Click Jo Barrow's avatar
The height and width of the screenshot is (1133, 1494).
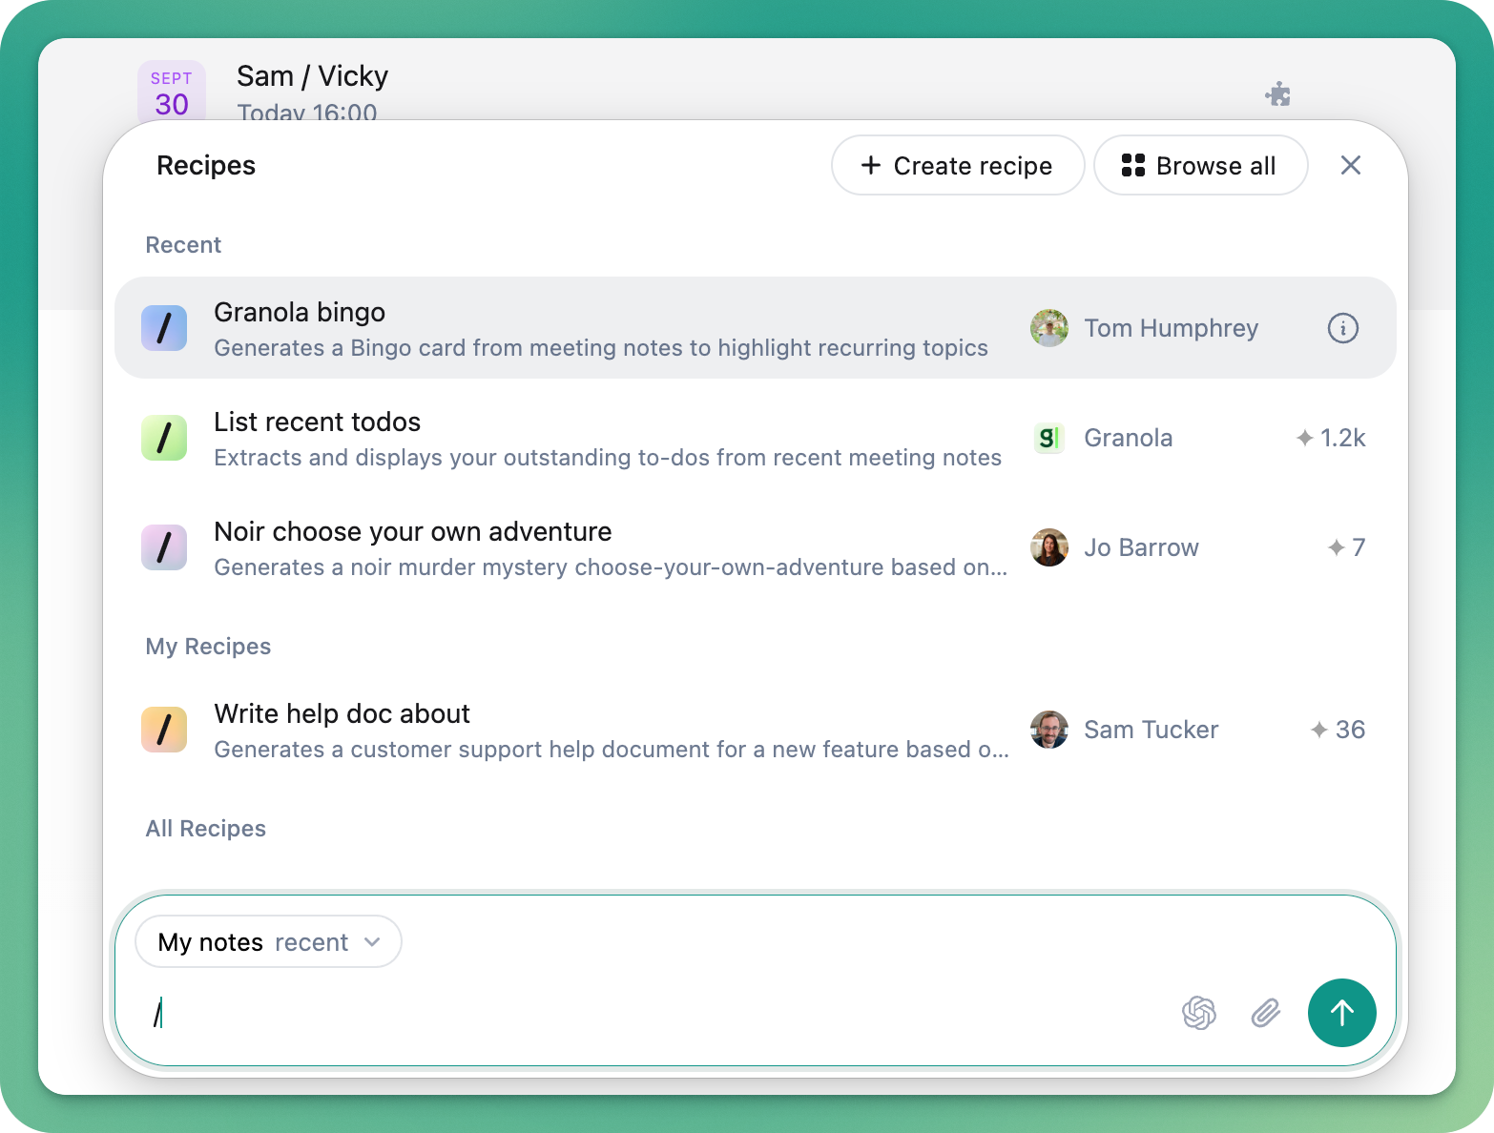click(1049, 547)
